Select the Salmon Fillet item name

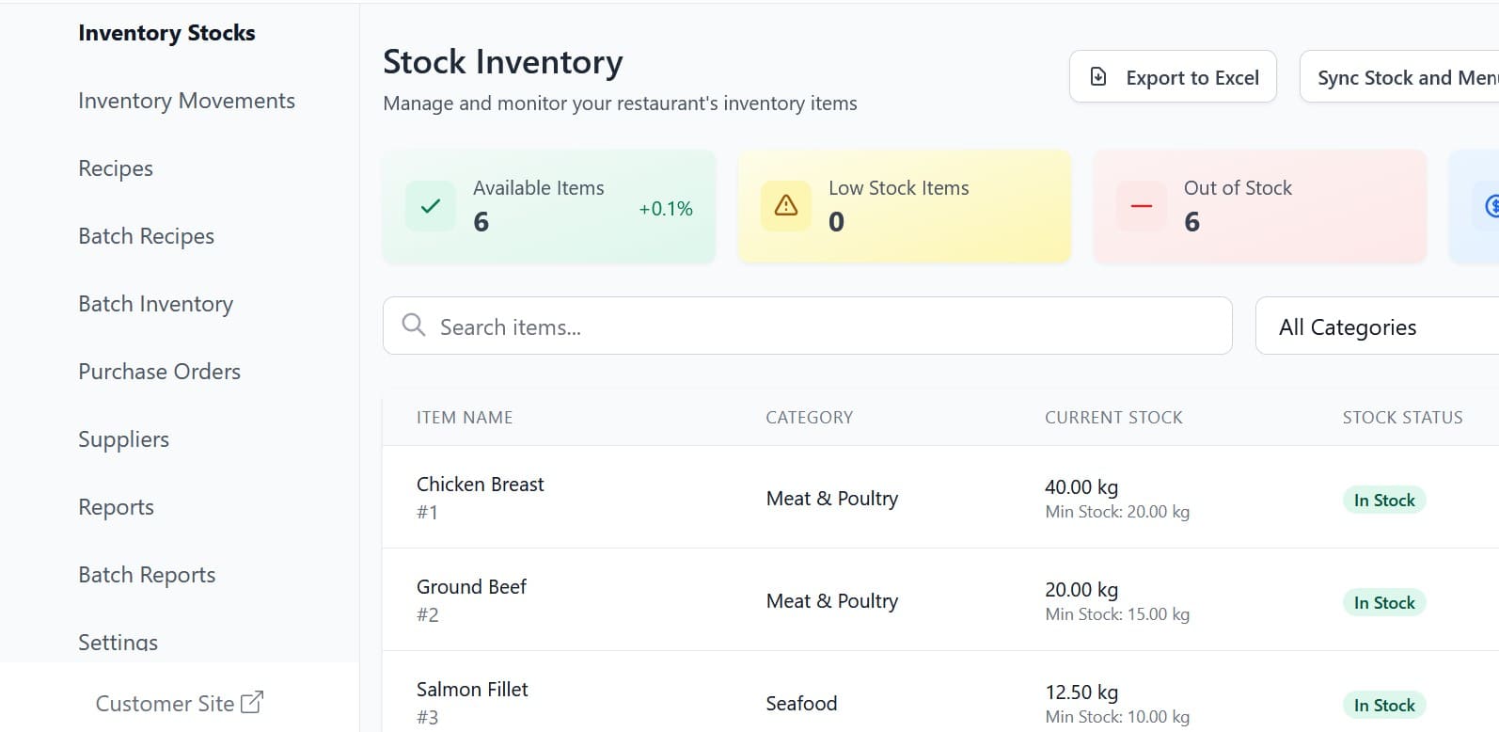472,690
